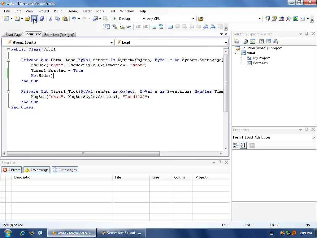Click the Property Pages icon in Properties panel

coord(252,145)
